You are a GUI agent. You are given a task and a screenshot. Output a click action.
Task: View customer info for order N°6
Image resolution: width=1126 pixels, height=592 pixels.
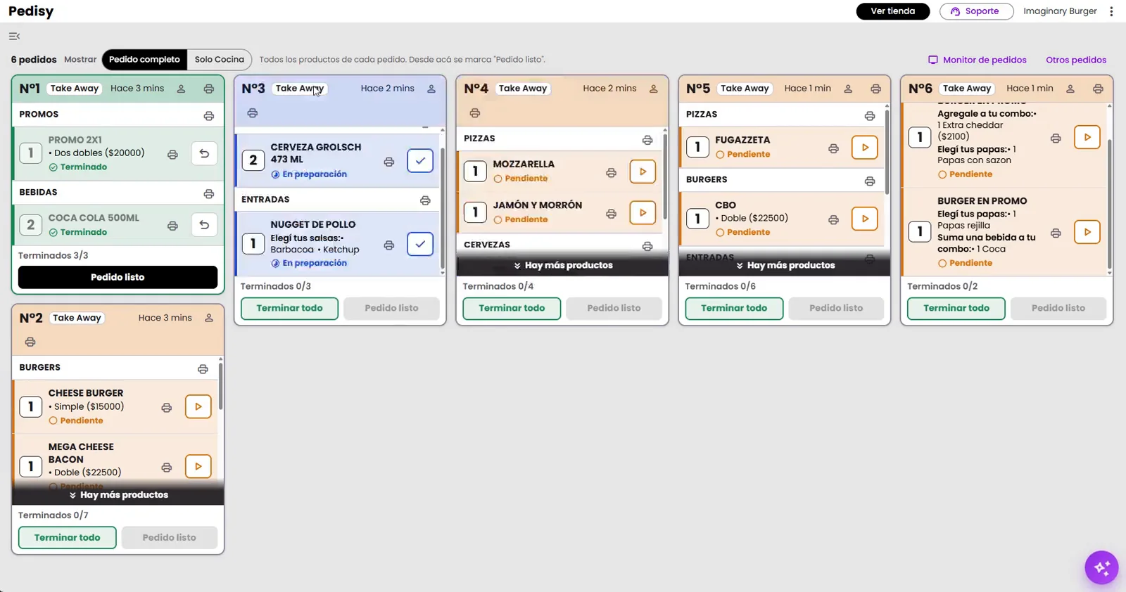tap(1070, 89)
